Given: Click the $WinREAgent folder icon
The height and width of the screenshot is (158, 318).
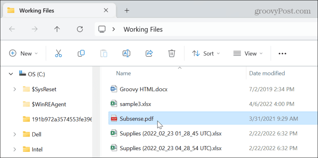Looking at the screenshot, I should pos(26,104).
